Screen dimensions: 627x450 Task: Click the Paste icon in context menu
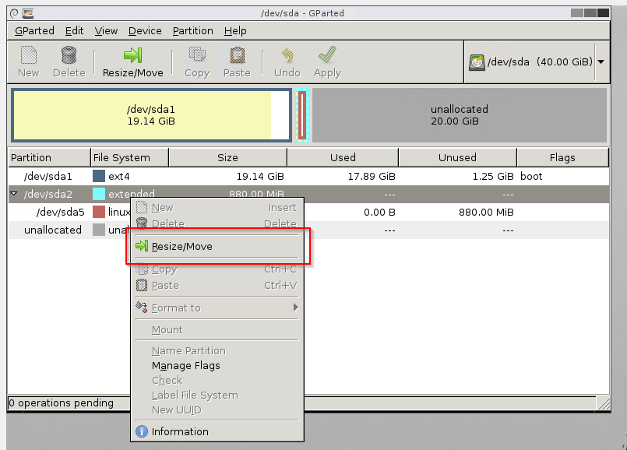tap(142, 286)
